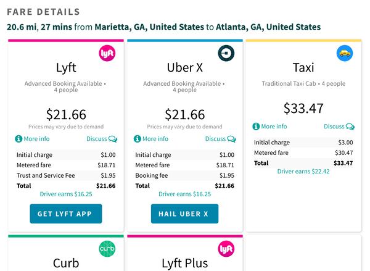The image size is (370, 271).
Task: Click the Discuss chat icon for Lyft
Action: pyautogui.click(x=113, y=139)
